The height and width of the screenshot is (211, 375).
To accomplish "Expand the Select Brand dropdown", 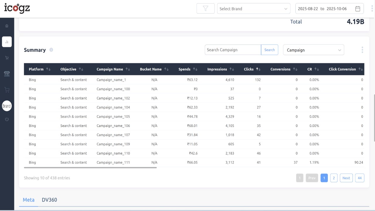I will click(254, 8).
